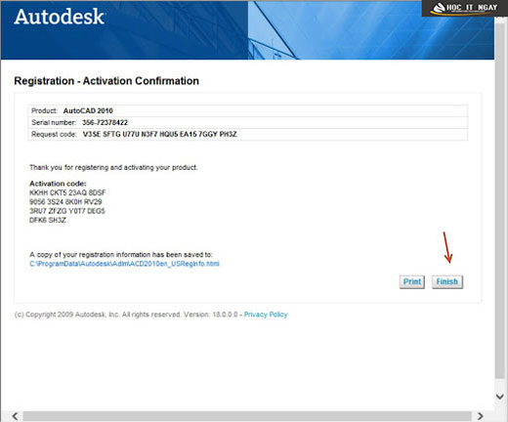This screenshot has height=422, width=508.
Task: Click the scroll-left arrow on horizontal scrollbar
Action: point(15,416)
